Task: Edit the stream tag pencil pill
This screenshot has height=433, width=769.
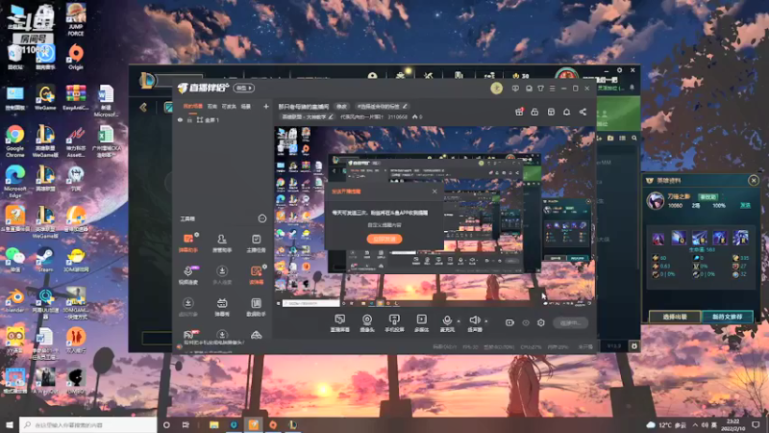Action: [382, 107]
